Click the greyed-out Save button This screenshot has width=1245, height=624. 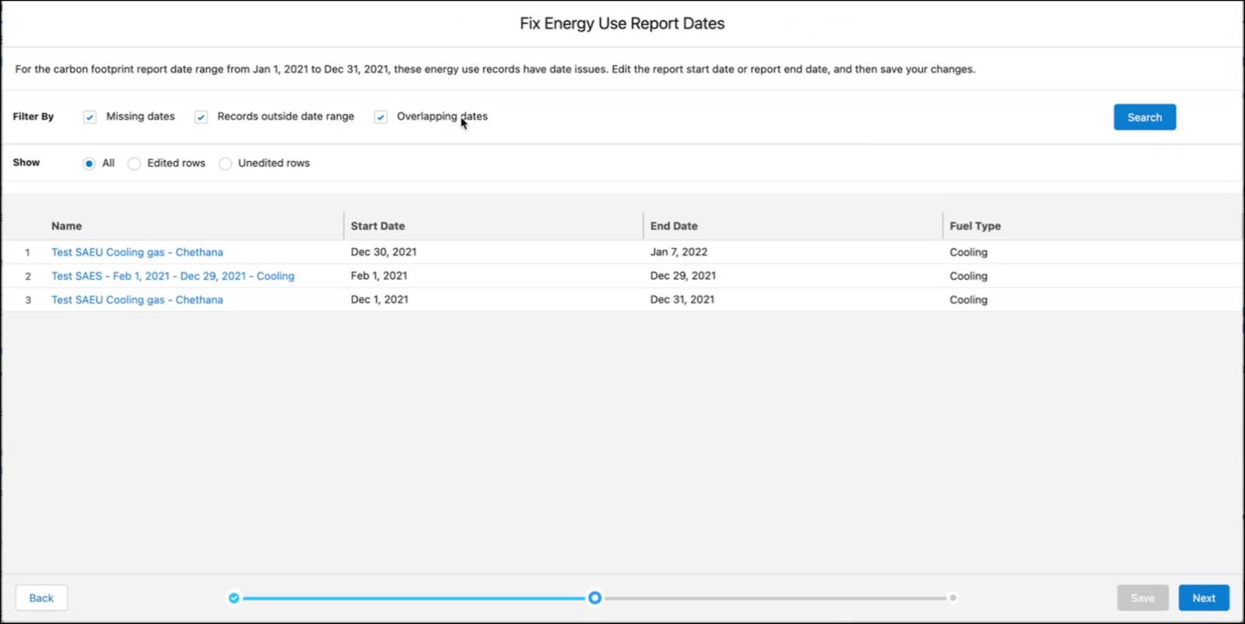[x=1142, y=598]
